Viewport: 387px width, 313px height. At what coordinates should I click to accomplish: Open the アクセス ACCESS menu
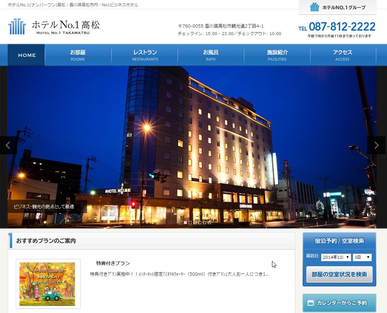(342, 55)
